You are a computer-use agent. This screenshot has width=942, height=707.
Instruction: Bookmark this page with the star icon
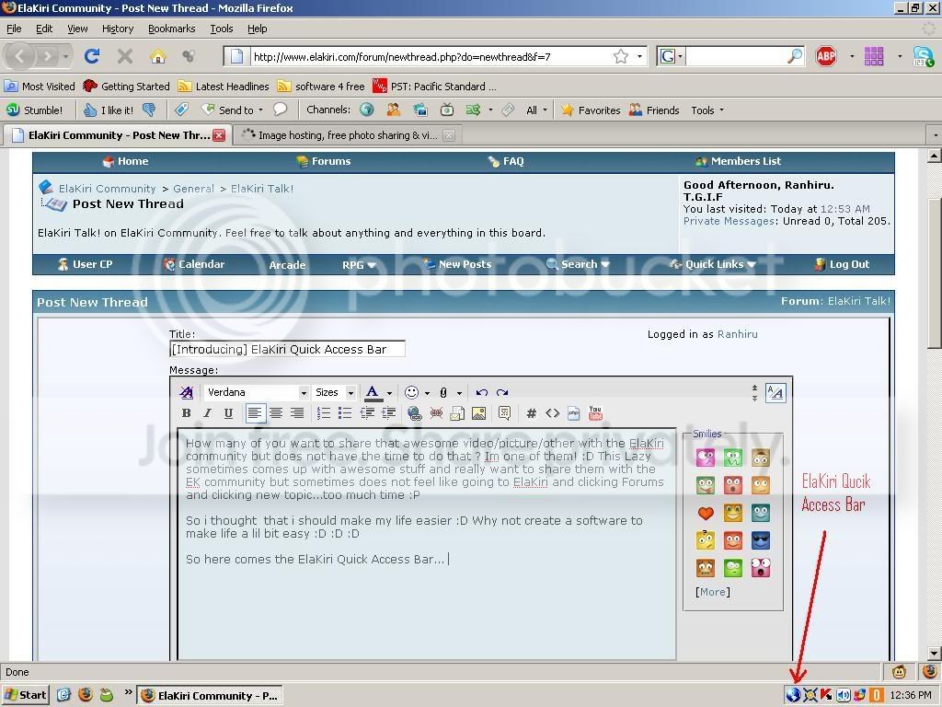click(x=621, y=56)
